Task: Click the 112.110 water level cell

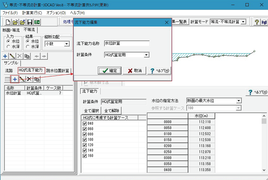Action: [202, 122]
